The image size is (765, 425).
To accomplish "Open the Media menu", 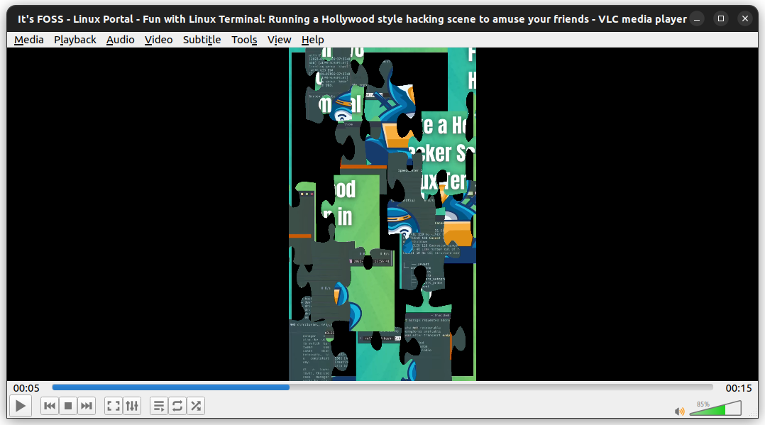I will click(x=28, y=39).
